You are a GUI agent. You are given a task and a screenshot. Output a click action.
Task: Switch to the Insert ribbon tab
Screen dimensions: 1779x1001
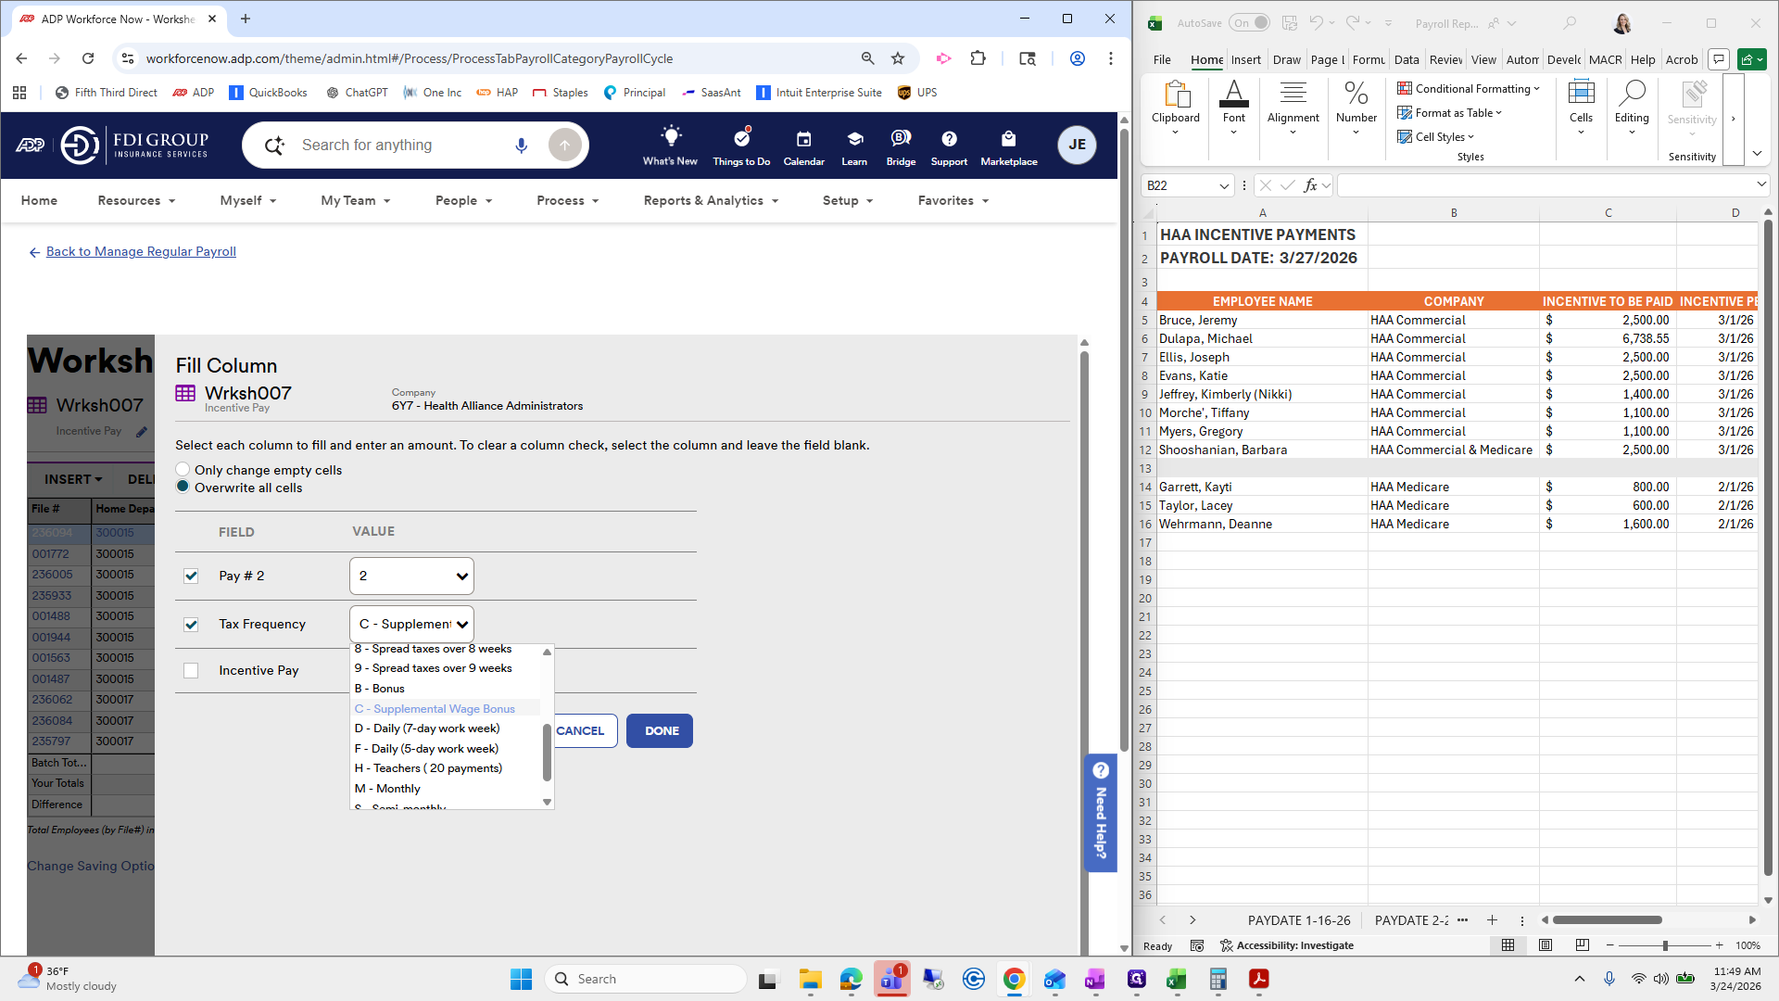click(x=1246, y=58)
